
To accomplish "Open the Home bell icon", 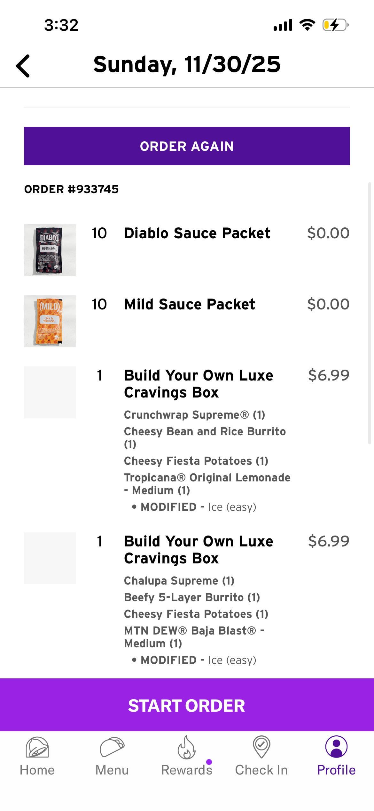I will click(37, 747).
